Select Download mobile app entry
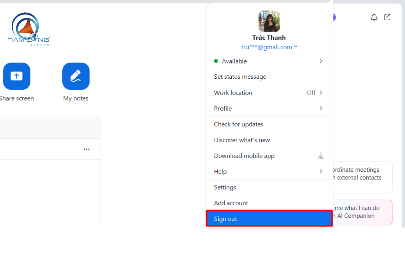This screenshot has width=405, height=256. (269, 156)
